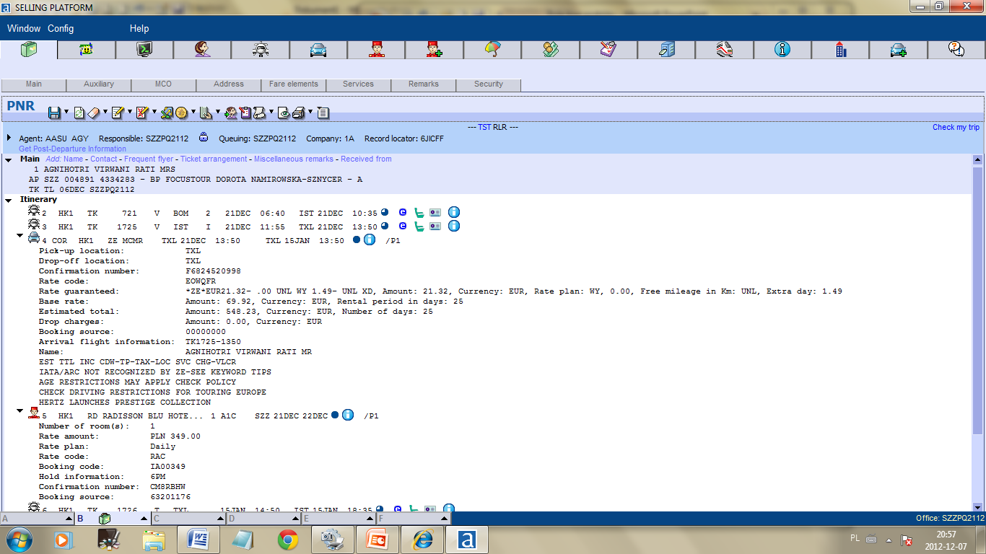Click seat icon on flight TK 1725 row

(x=419, y=226)
